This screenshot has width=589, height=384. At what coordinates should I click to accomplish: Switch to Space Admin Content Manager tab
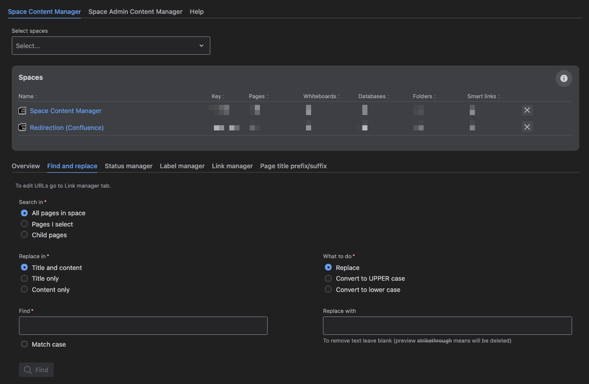(135, 12)
